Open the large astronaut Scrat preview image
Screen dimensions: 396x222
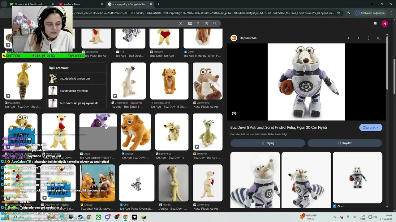pos(306,82)
